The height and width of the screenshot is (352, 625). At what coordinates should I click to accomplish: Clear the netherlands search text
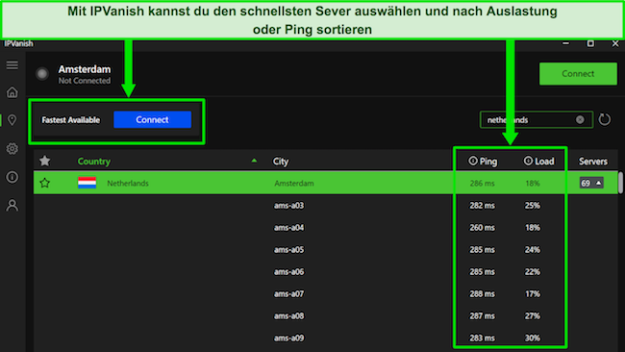coord(580,119)
